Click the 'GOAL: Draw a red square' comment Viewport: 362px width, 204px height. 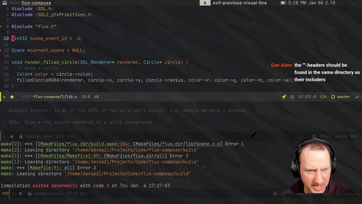tap(76, 122)
